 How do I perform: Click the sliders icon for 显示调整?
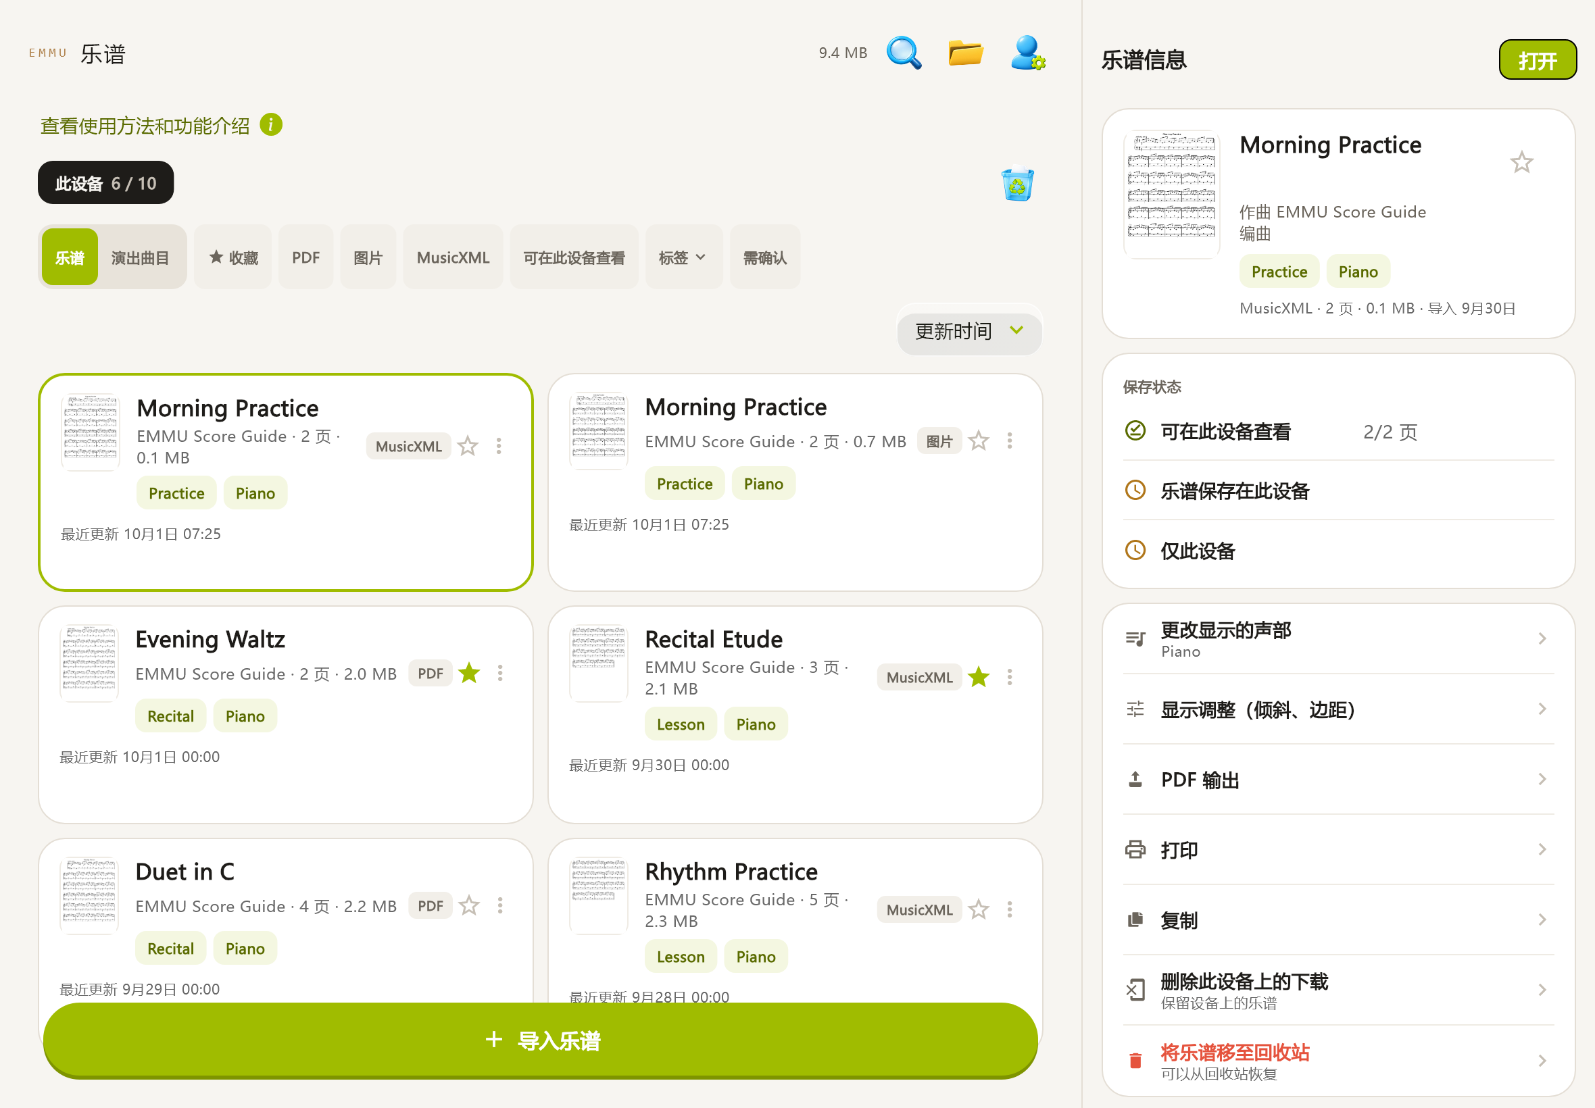1135,709
